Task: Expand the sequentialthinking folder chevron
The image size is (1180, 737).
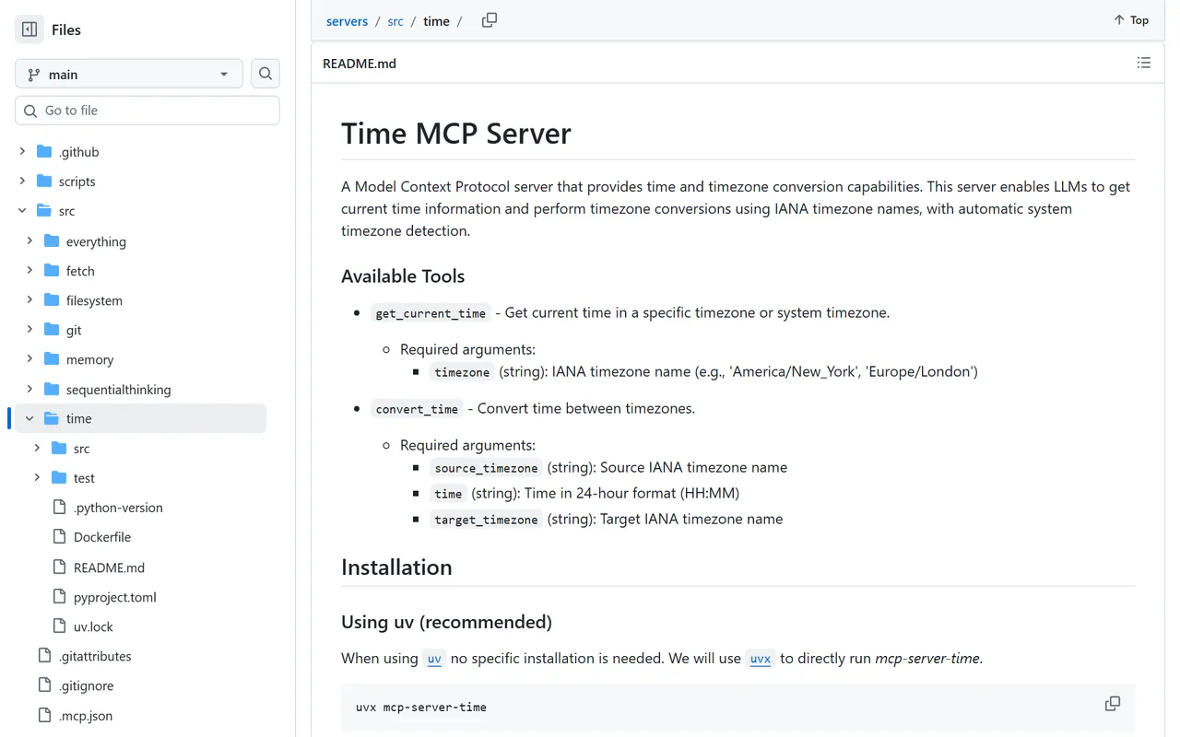Action: (x=29, y=389)
